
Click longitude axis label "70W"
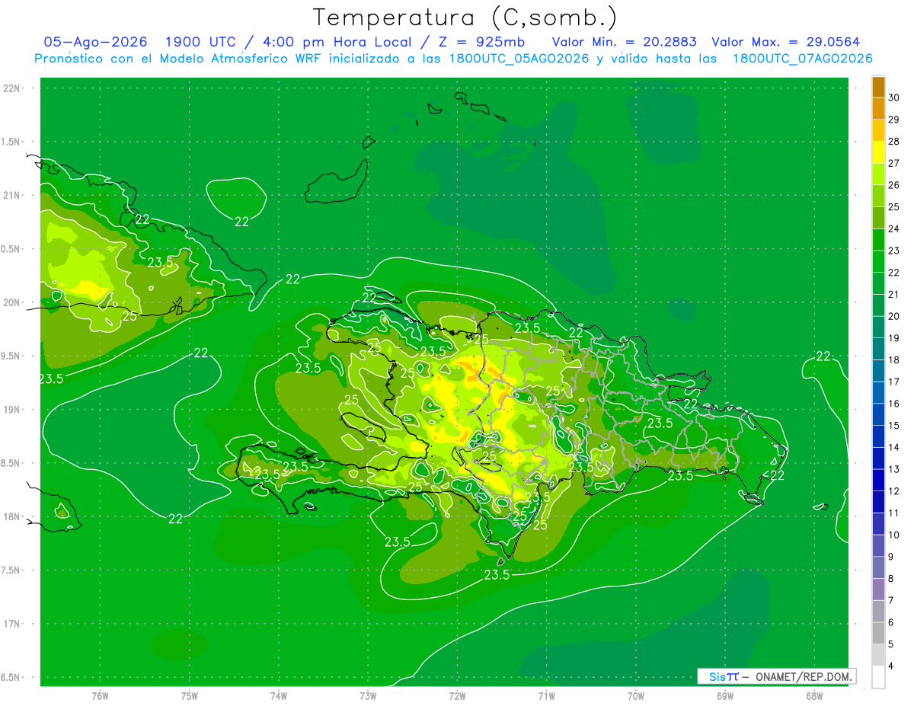tap(636, 695)
